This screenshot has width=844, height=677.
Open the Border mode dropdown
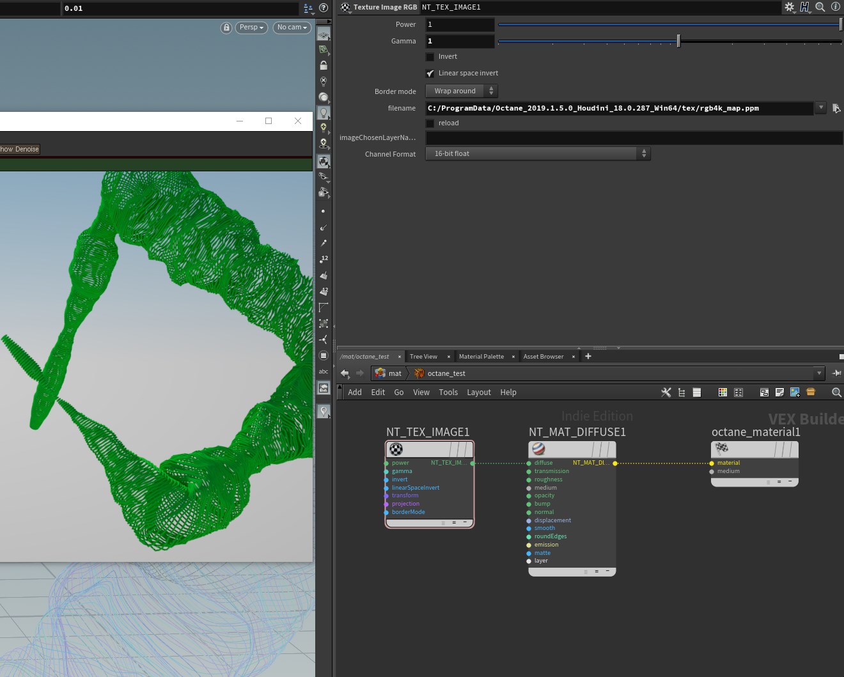(x=461, y=91)
